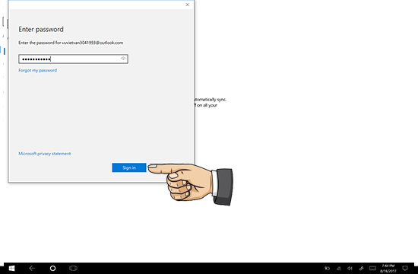Open the pen workspace tray icon

point(361,269)
